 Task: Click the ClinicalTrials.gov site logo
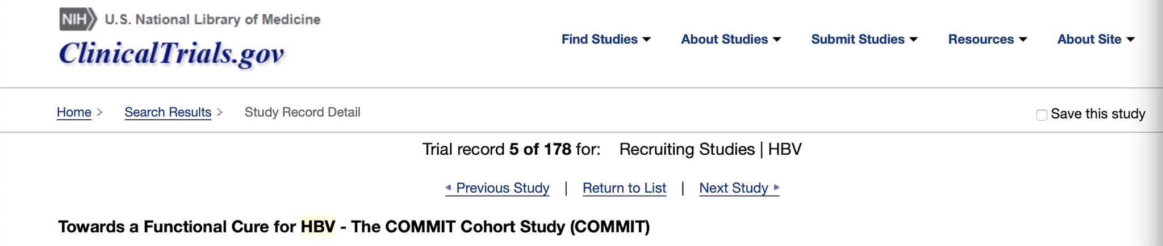point(171,54)
